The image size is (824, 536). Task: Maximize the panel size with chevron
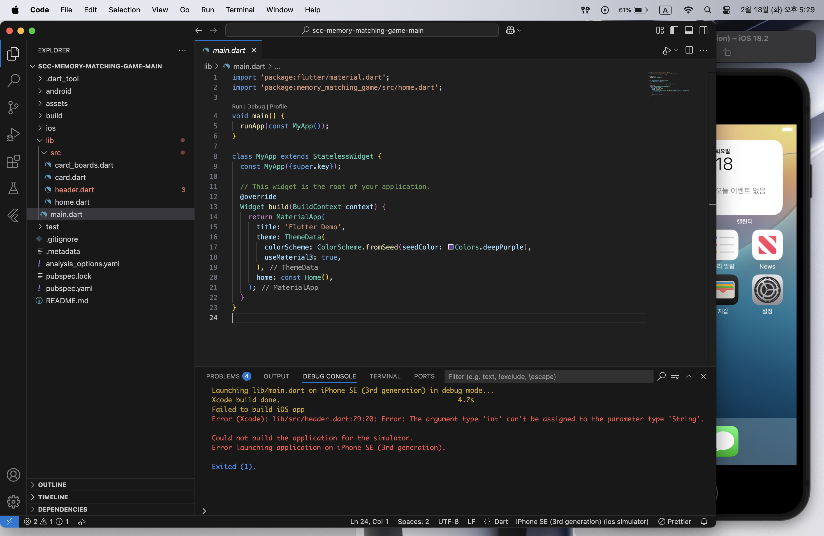coord(689,376)
